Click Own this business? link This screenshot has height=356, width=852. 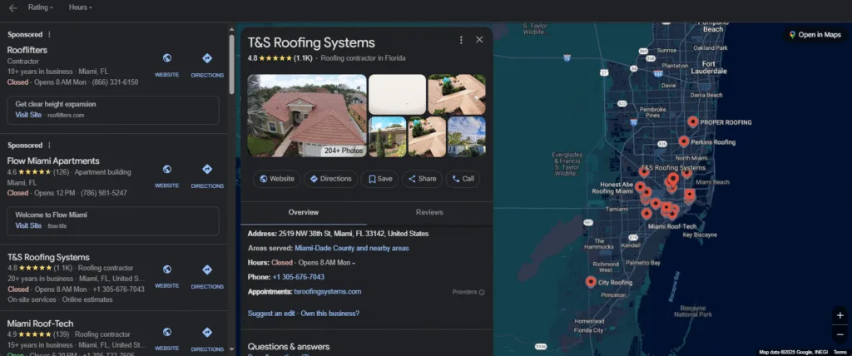pos(329,314)
